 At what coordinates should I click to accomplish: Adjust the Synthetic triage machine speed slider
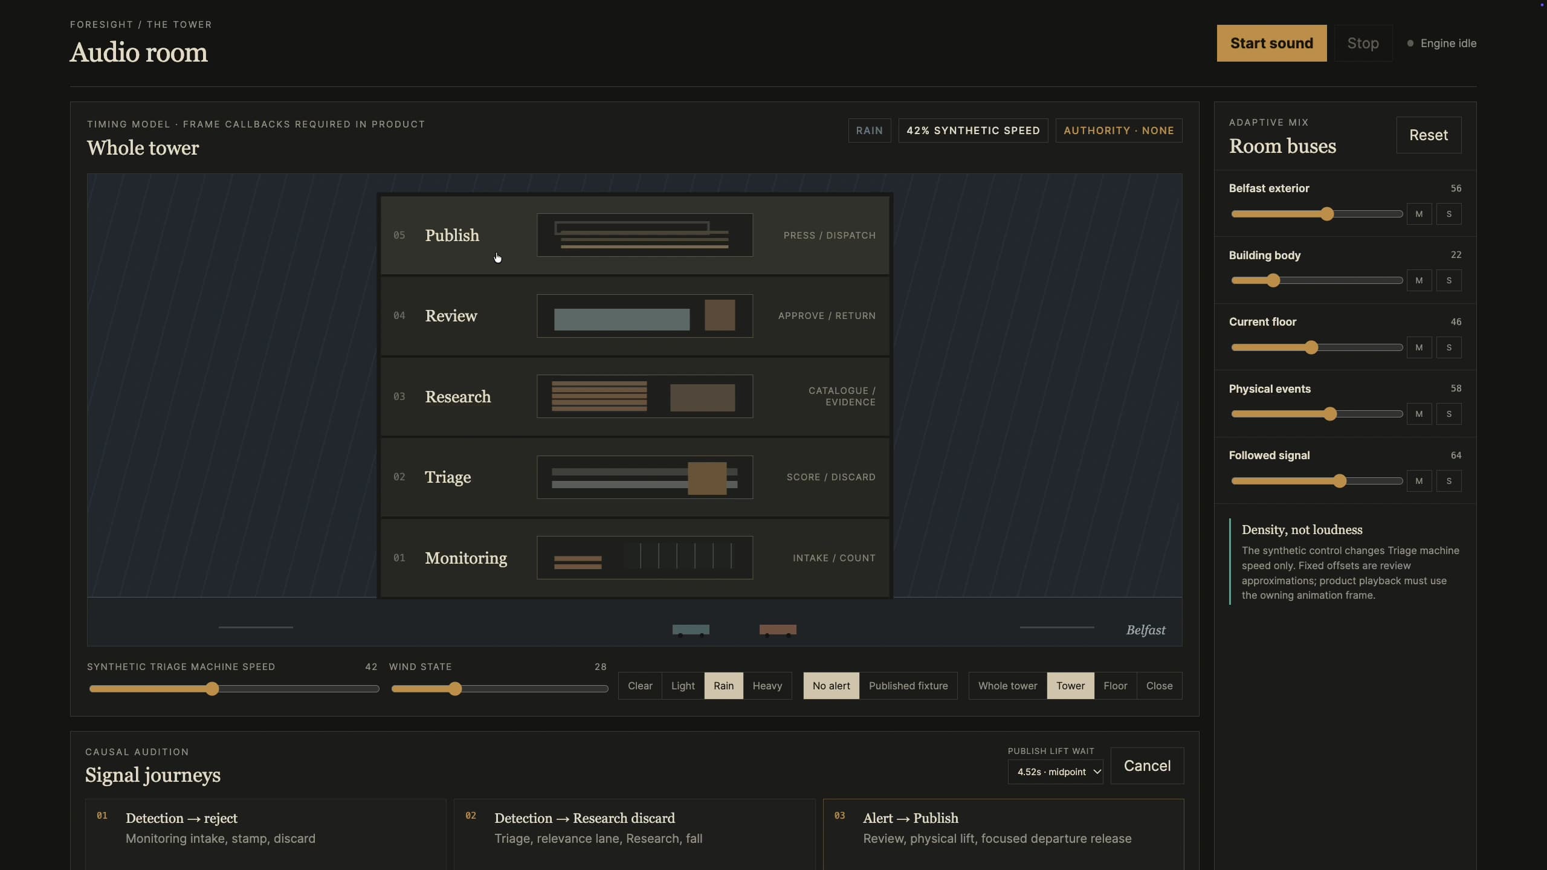click(234, 689)
